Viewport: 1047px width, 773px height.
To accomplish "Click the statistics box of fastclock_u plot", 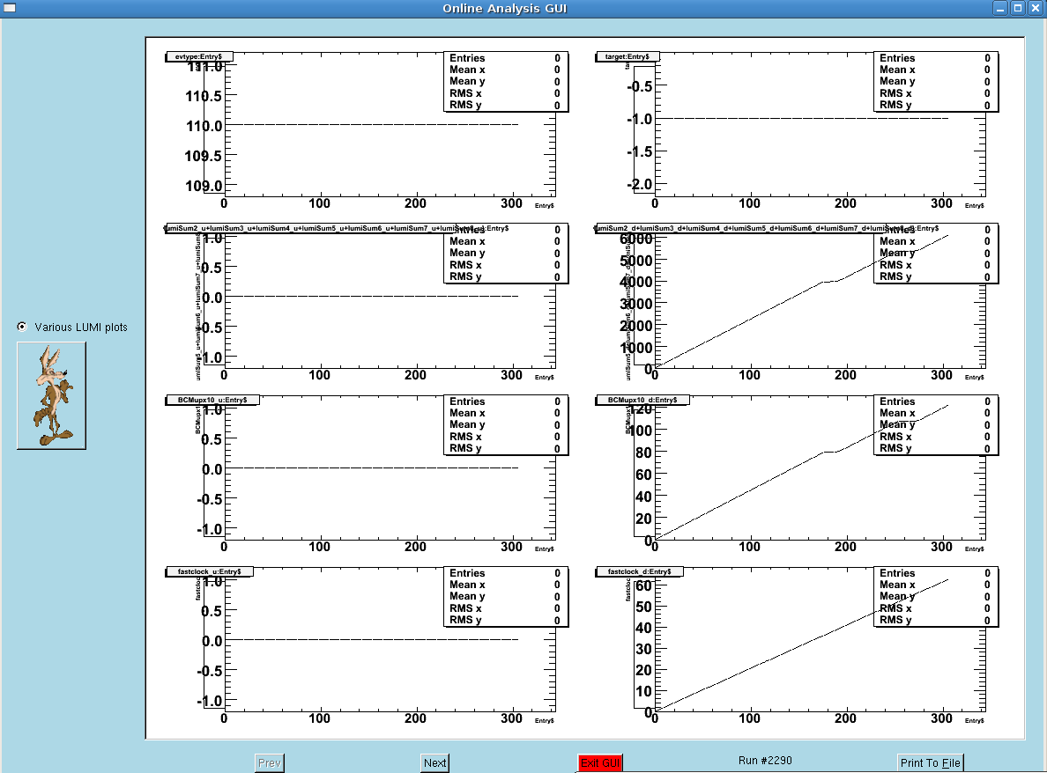I will [x=506, y=596].
